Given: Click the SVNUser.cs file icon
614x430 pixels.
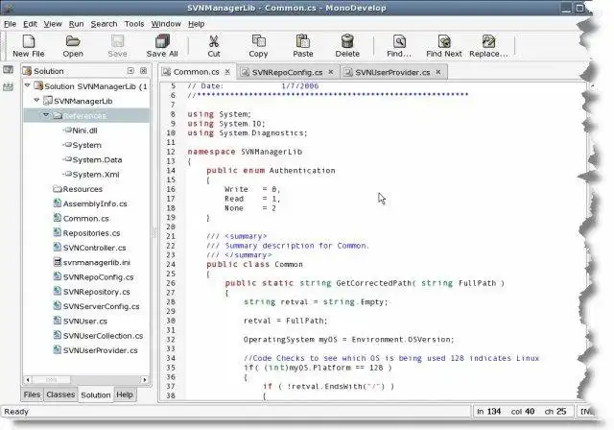Looking at the screenshot, I should pyautogui.click(x=58, y=321).
